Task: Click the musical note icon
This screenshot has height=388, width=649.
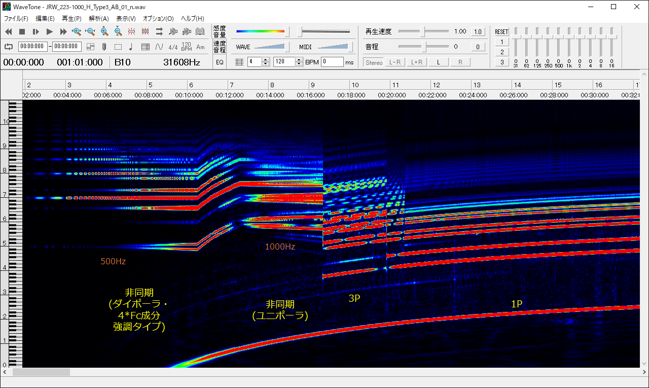Action: (131, 47)
